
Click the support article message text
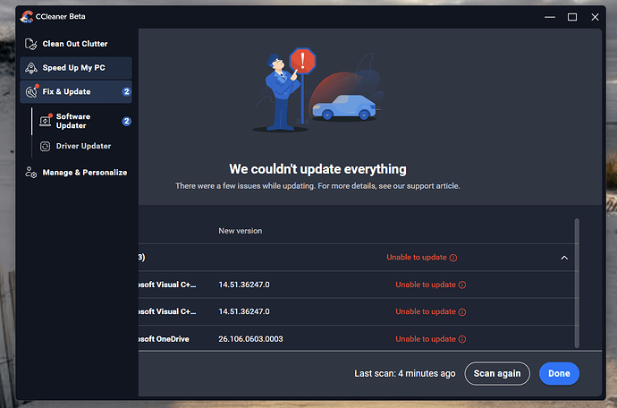point(317,186)
